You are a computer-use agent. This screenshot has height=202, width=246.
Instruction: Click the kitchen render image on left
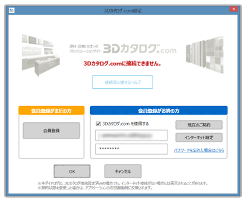click(x=40, y=55)
